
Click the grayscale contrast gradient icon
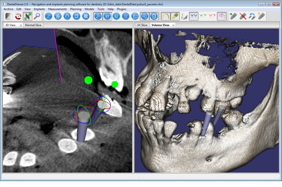tap(8, 16)
